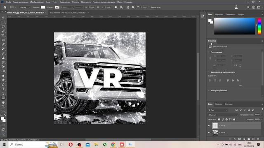The image size is (264, 148).
Task: Select the Clone Stamp tool
Action: click(x=3, y=58)
